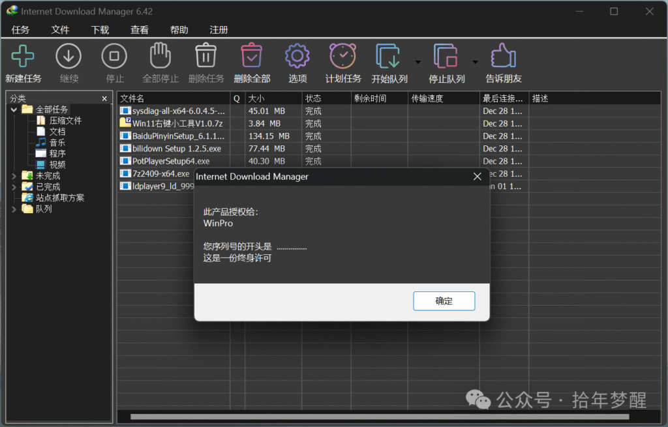668x427 pixels.
Task: Open the dropdown arrow beside 开始队列
Action: coord(418,62)
